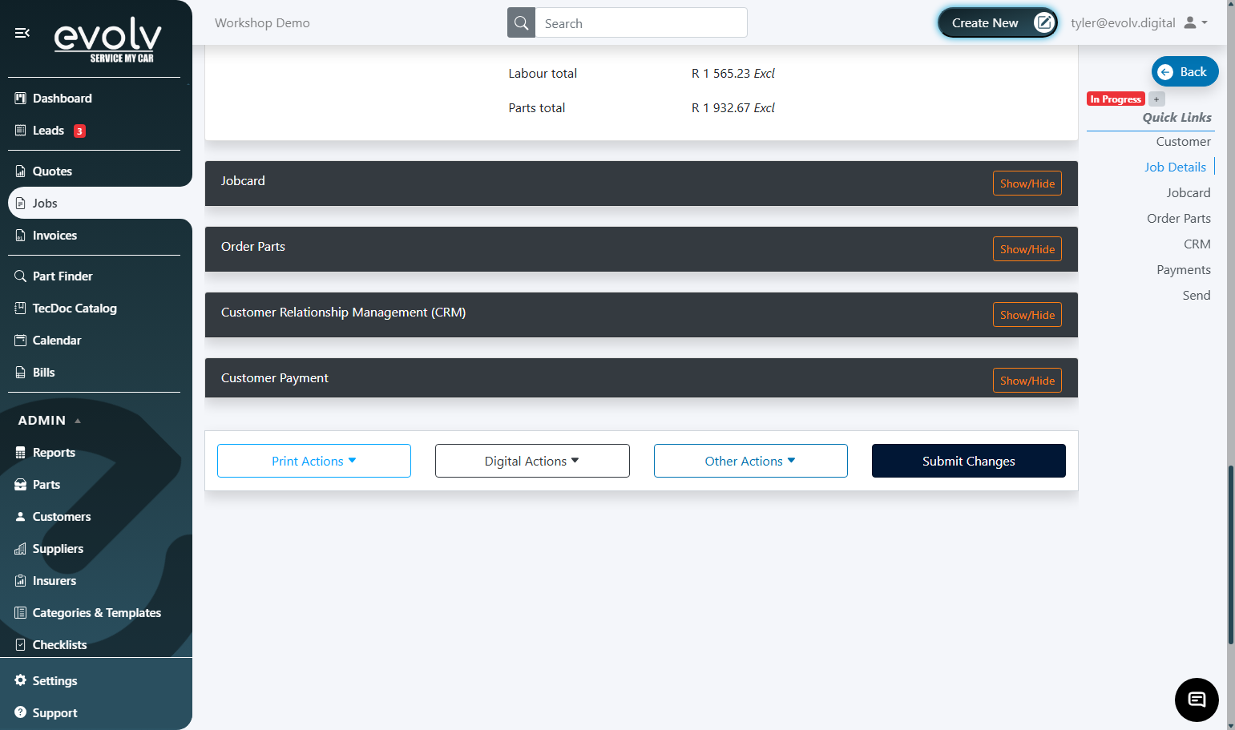Click the page vertical scrollbar
This screenshot has height=730, width=1235.
tap(1231, 553)
